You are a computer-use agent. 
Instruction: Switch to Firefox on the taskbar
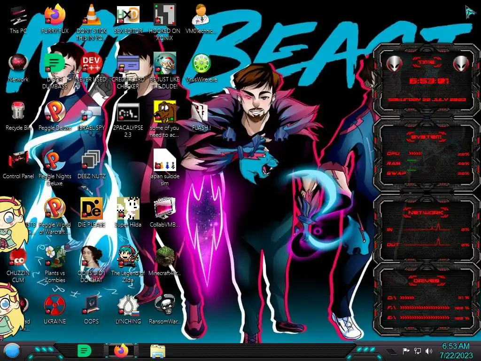click(122, 351)
